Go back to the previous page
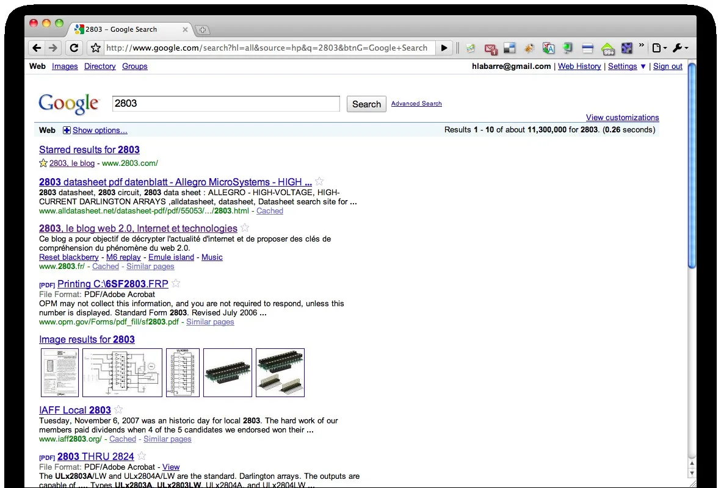Screen dimensions: 721x488 pyautogui.click(x=37, y=48)
